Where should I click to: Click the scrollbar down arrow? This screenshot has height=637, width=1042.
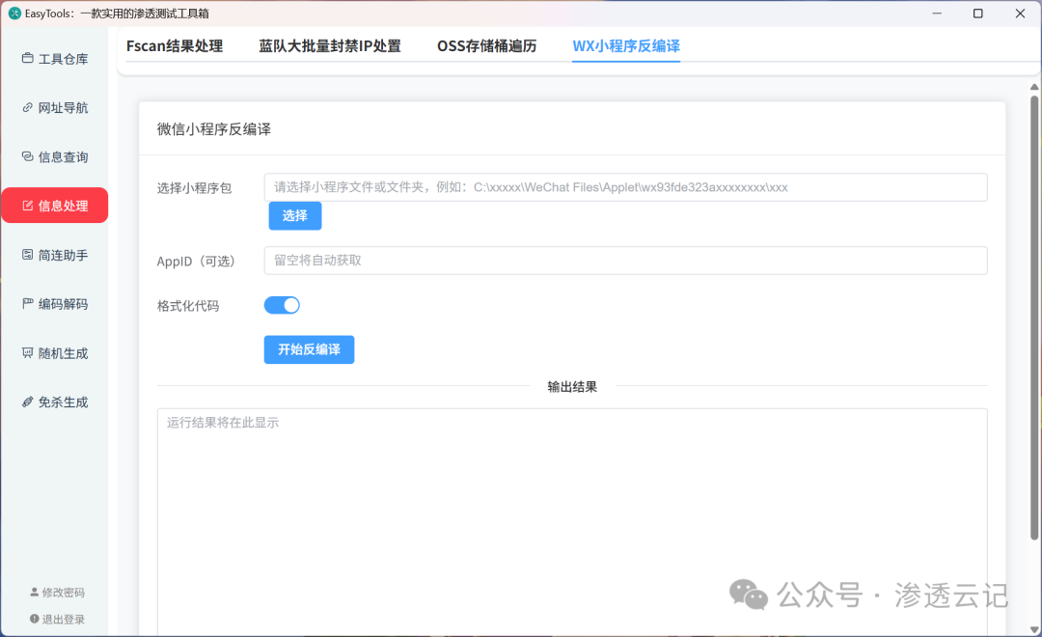point(1034,629)
